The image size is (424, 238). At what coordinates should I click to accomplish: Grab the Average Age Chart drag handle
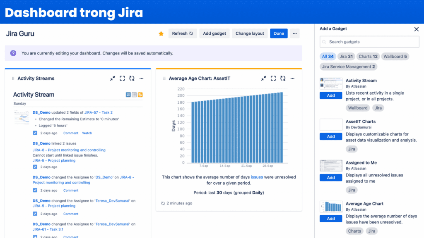pyautogui.click(x=164, y=79)
